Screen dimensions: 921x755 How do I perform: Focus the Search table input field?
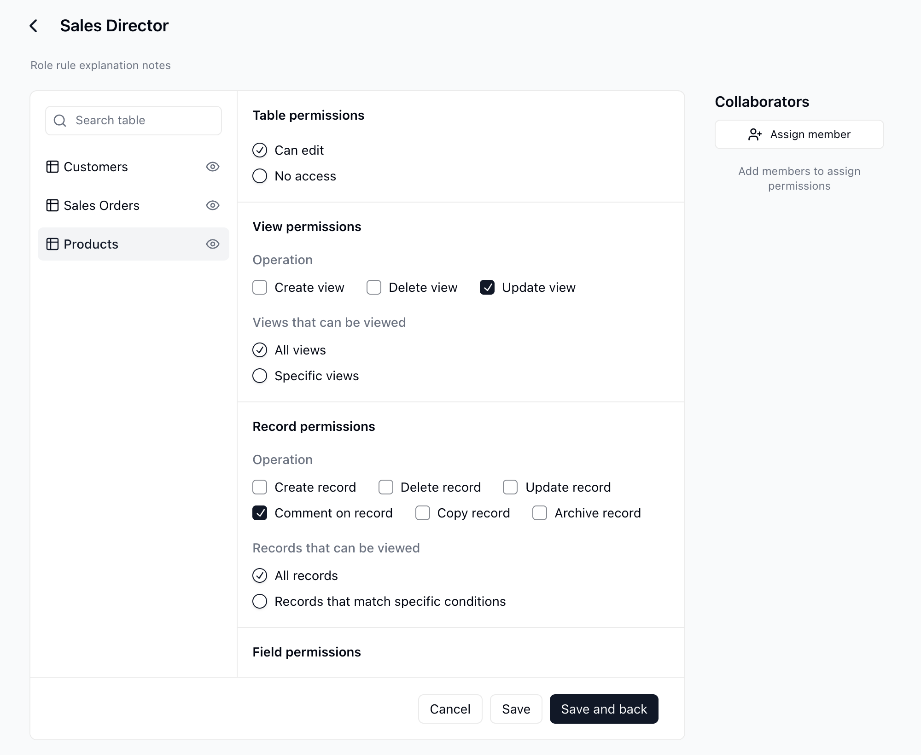click(134, 121)
